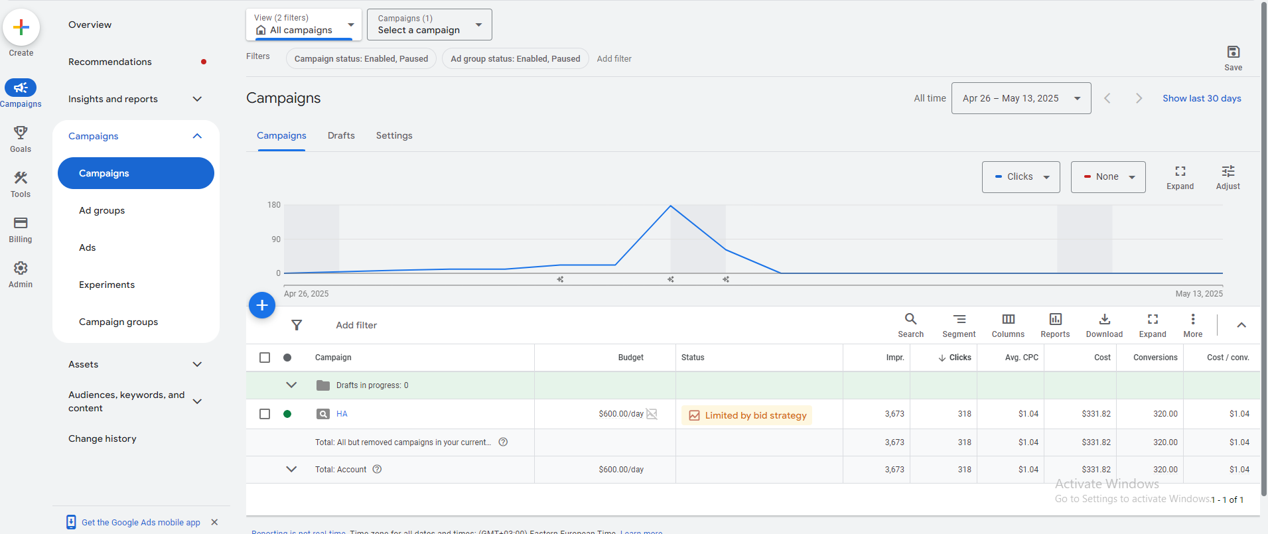Click the Create plus button
The width and height of the screenshot is (1268, 534).
point(21,27)
